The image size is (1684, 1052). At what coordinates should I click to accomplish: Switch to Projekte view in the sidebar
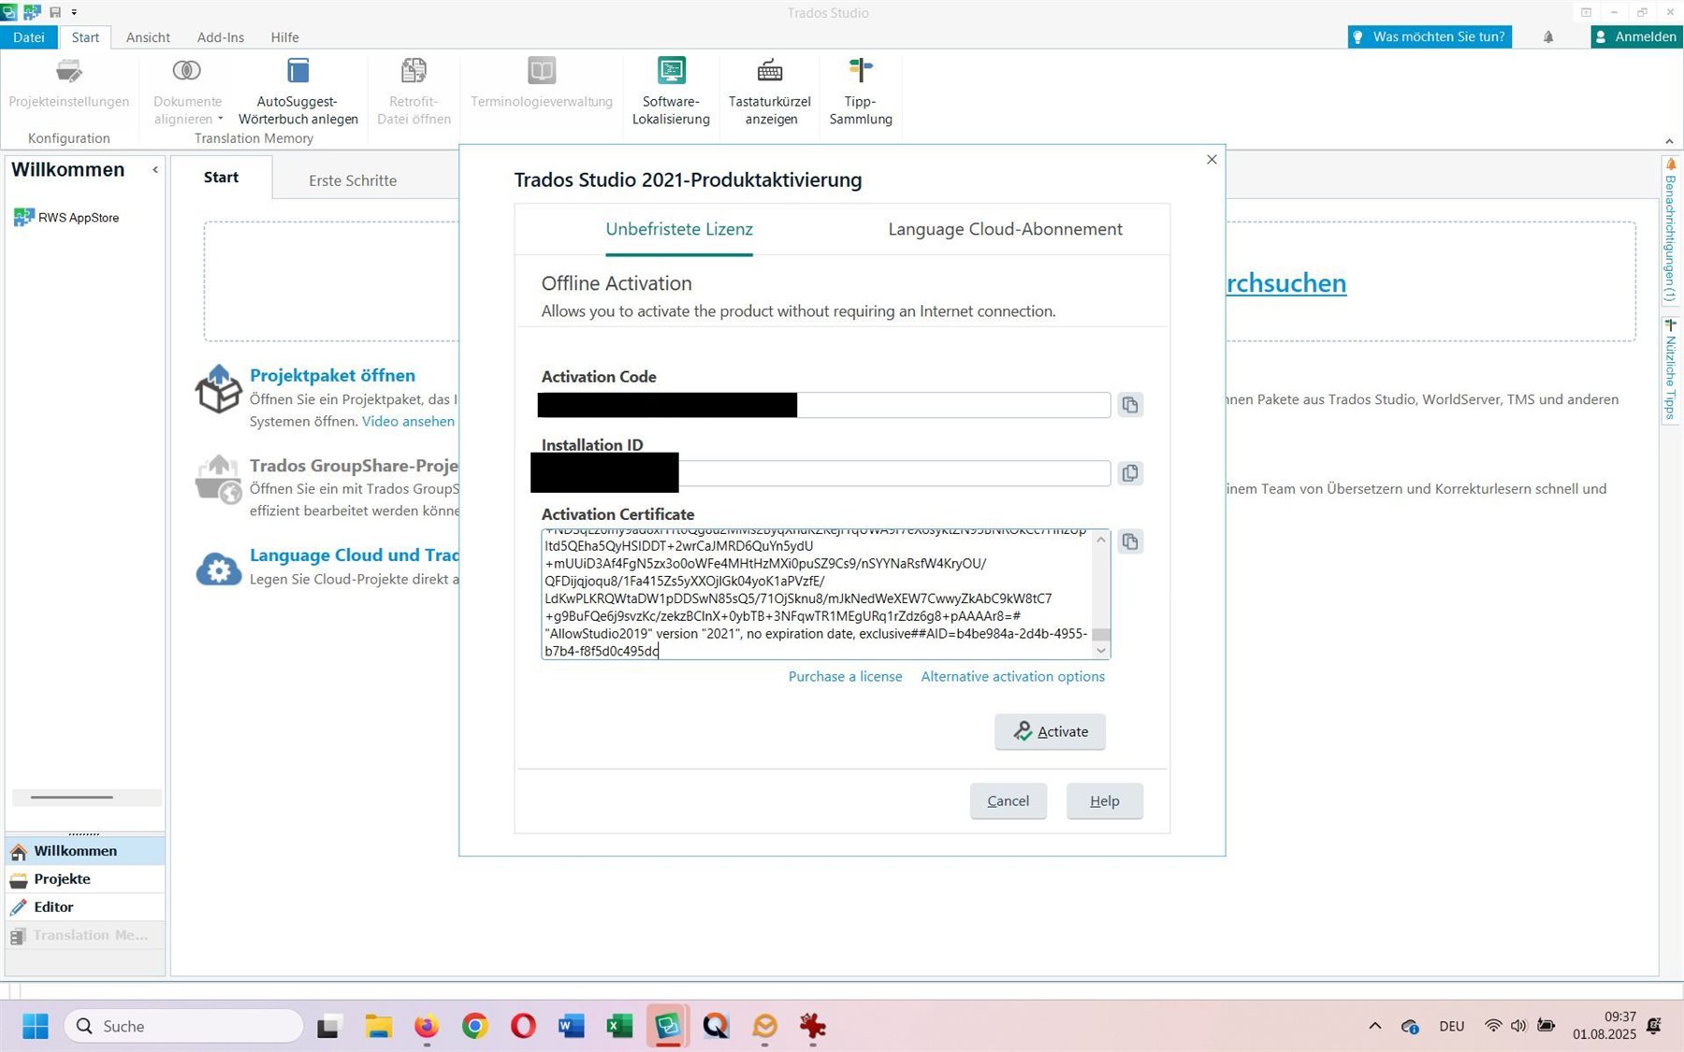tap(62, 879)
